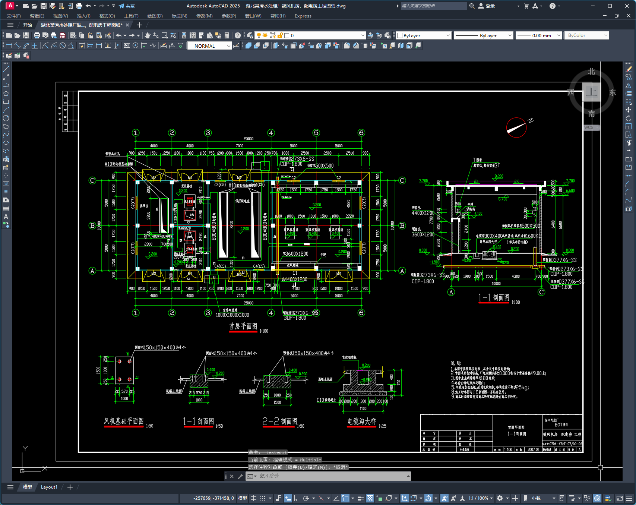Image resolution: width=636 pixels, height=505 pixels.
Task: Open the Express menu
Action: click(x=303, y=16)
